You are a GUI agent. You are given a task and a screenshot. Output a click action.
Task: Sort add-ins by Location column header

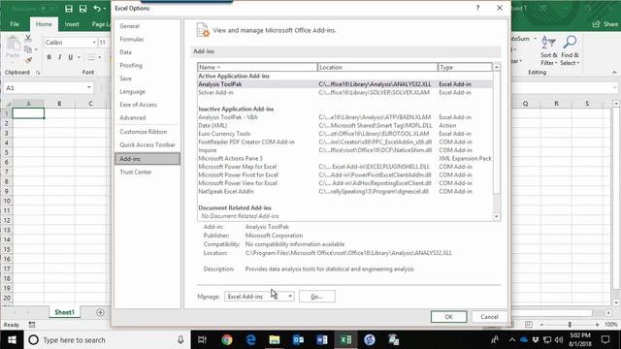[x=377, y=67]
